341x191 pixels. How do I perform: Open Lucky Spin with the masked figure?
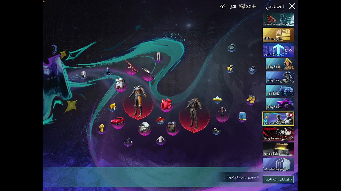tap(280, 77)
